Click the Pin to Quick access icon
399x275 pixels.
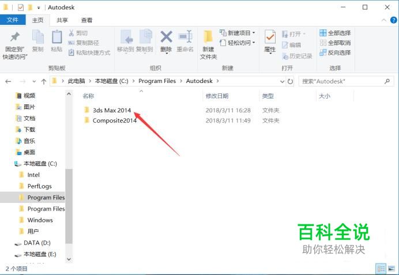15,37
